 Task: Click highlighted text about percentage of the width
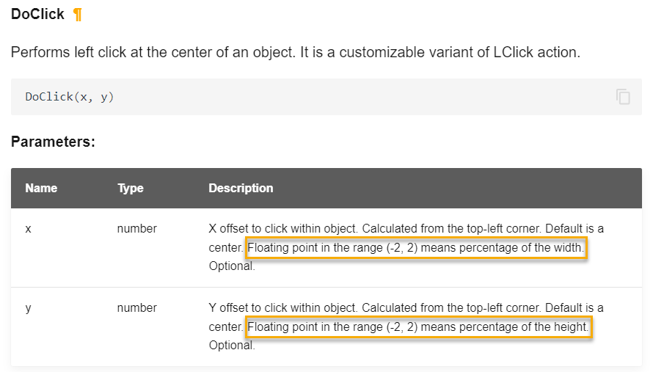tap(416, 248)
